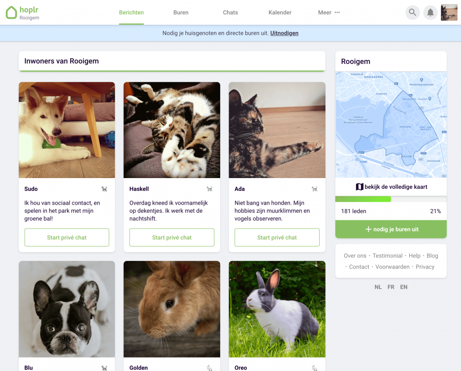Open the Chats tab
This screenshot has height=371, width=461.
tap(230, 12)
